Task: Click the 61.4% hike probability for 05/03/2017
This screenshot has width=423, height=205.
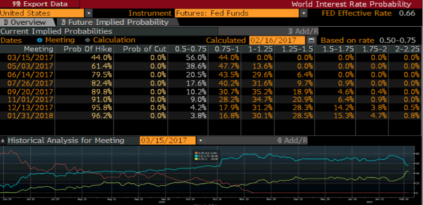Action: (102, 66)
